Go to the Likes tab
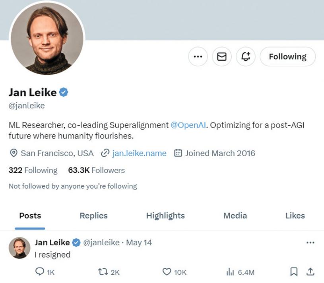 tap(295, 216)
